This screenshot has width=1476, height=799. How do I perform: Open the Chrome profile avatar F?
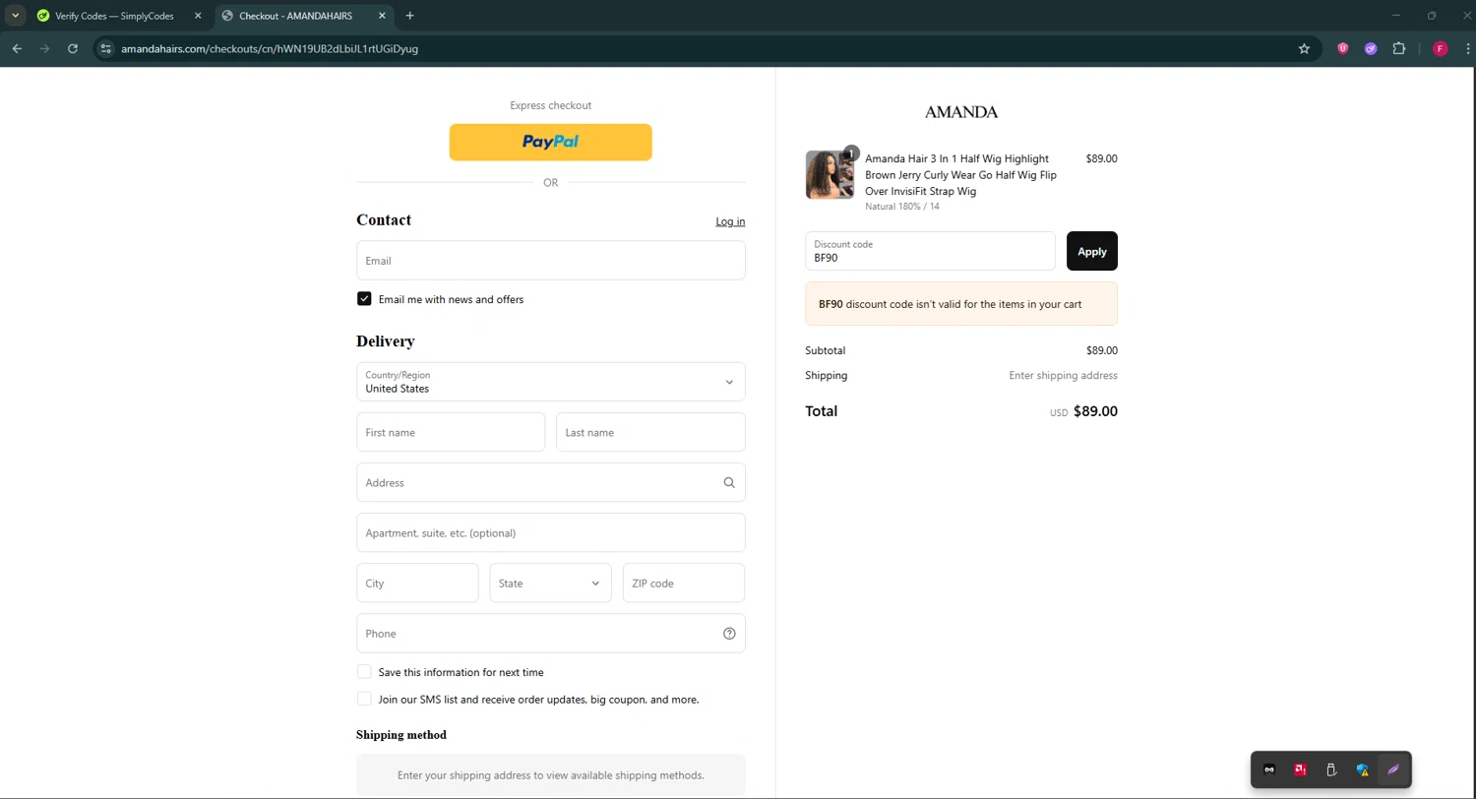1441,48
